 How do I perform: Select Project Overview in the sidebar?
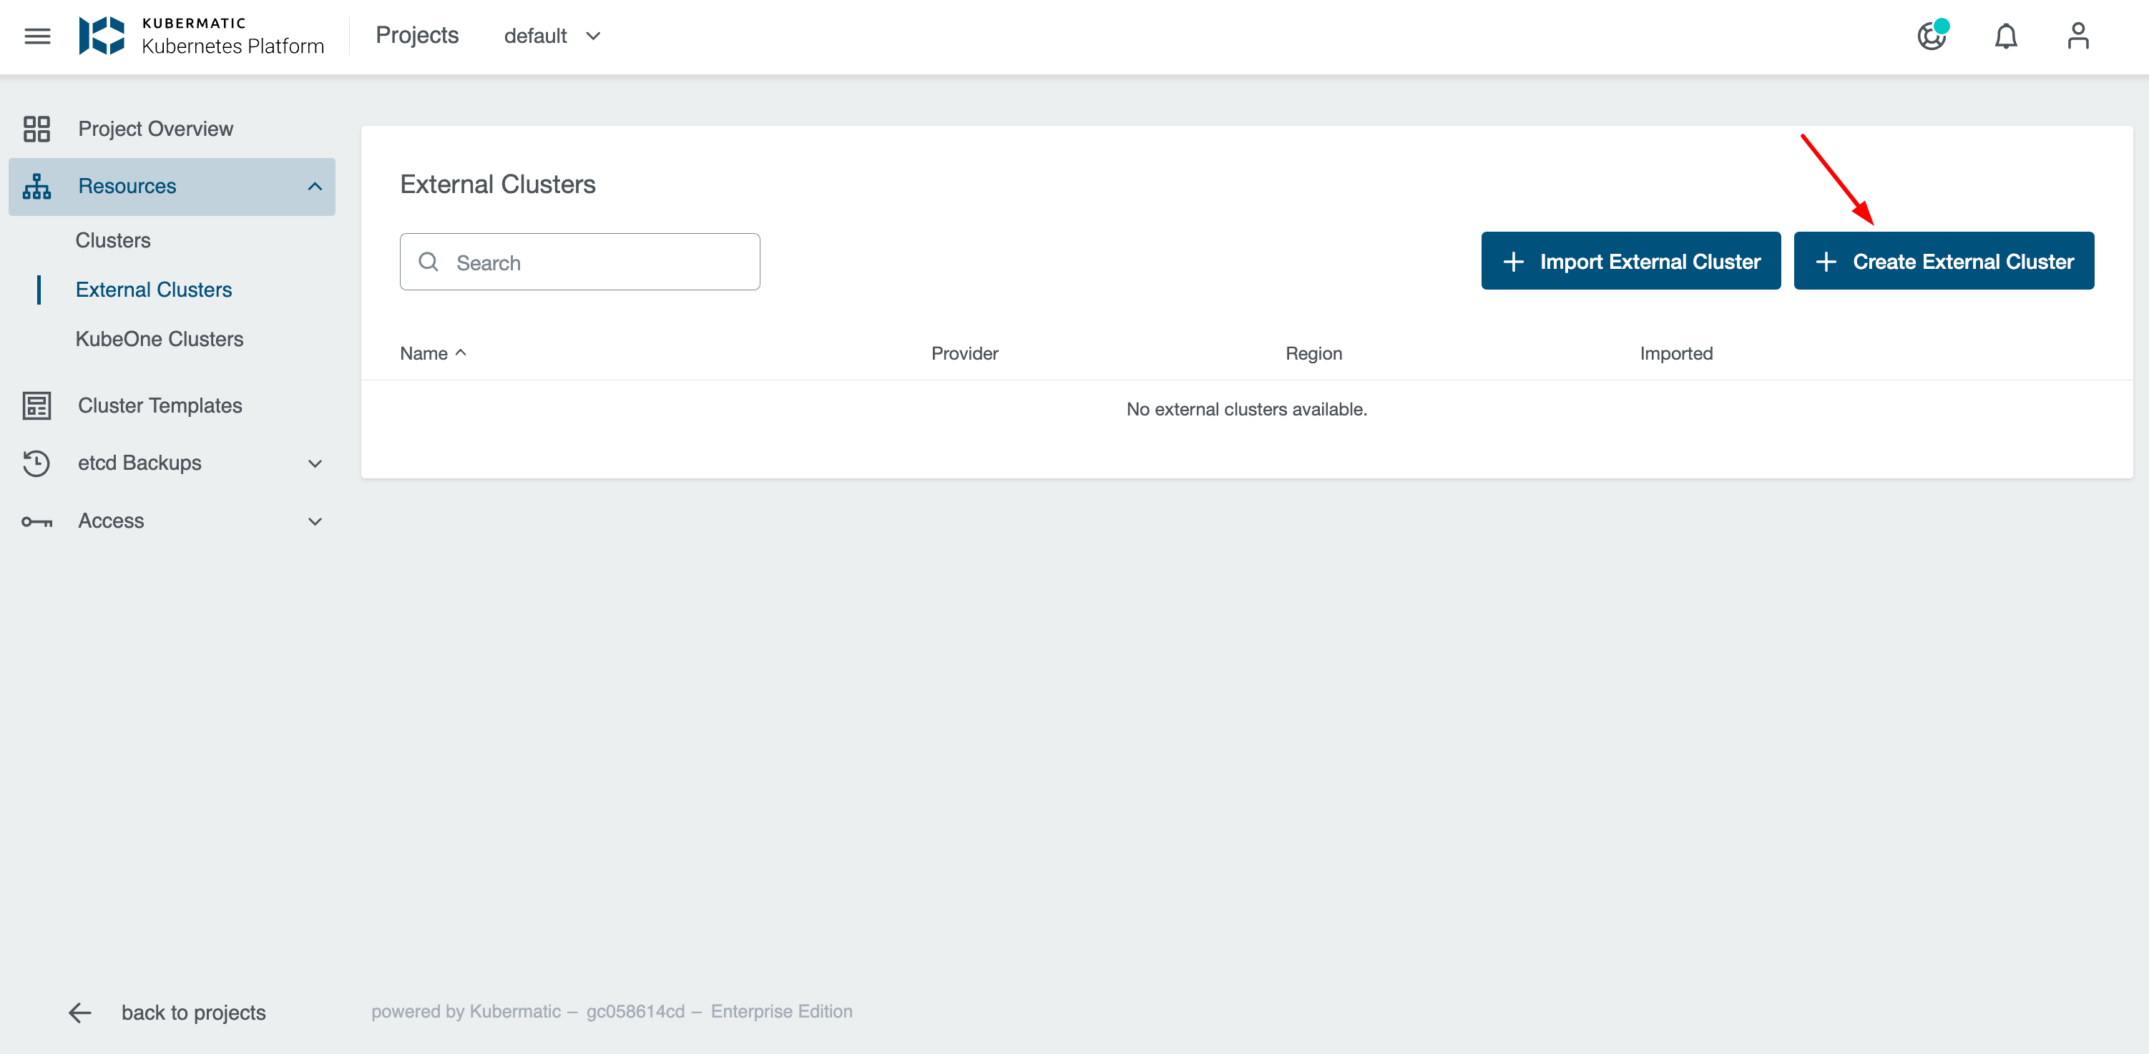tap(155, 129)
